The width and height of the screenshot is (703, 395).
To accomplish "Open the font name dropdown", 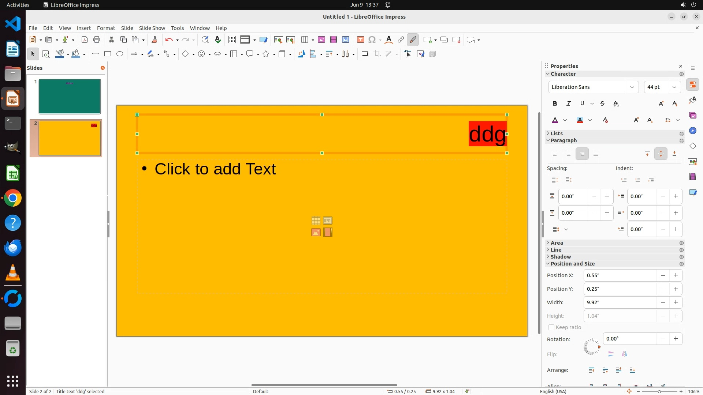I will point(632,87).
